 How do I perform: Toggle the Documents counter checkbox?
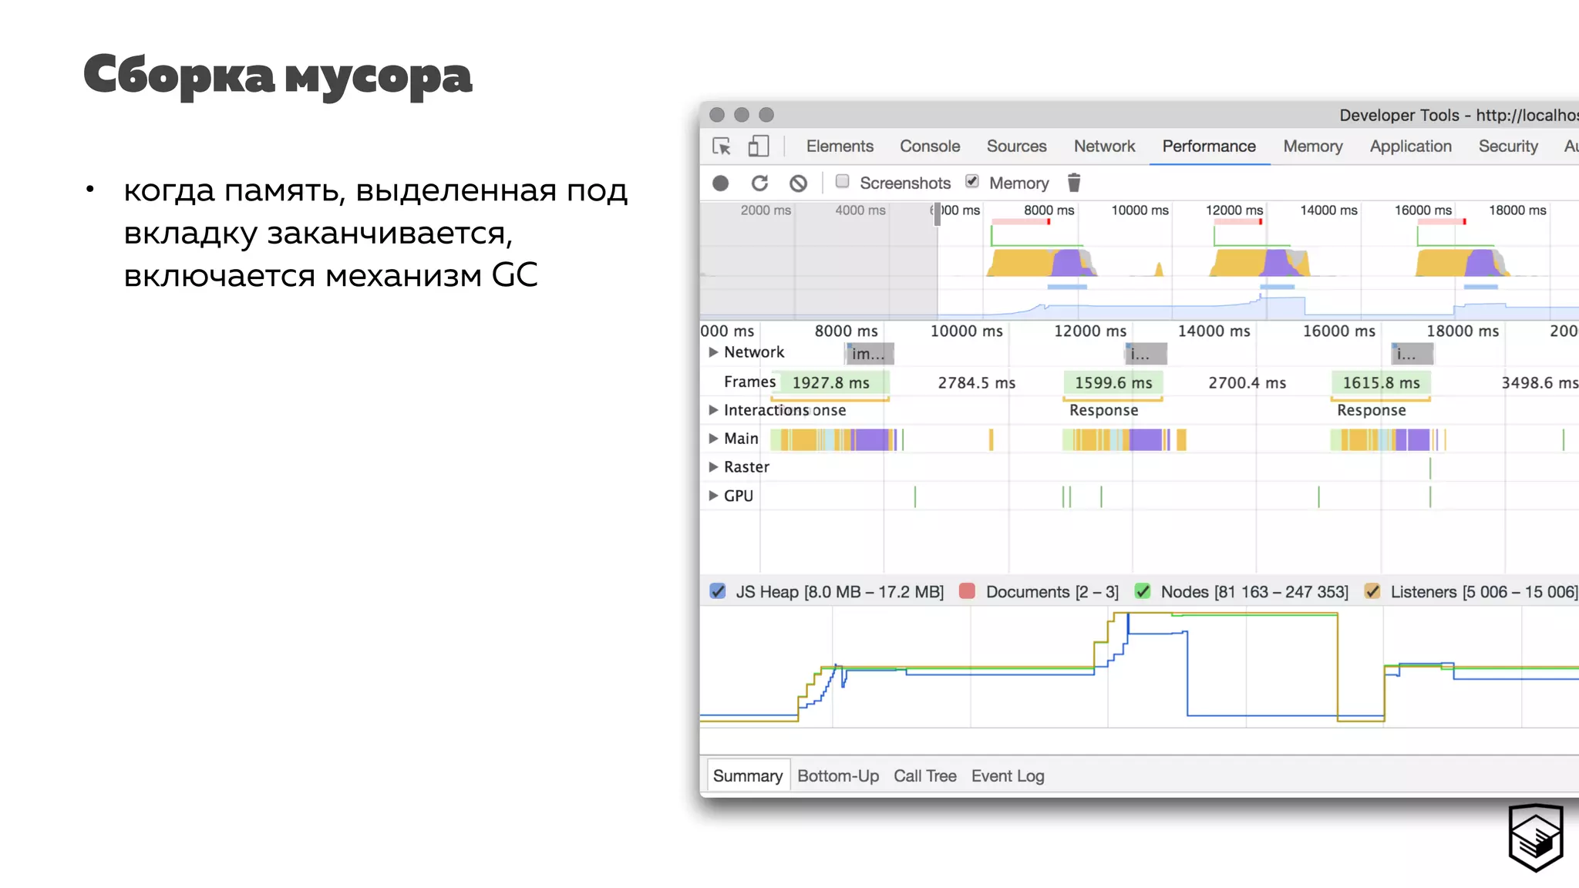point(968,591)
